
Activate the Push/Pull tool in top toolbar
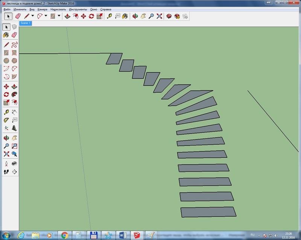pos(67,16)
